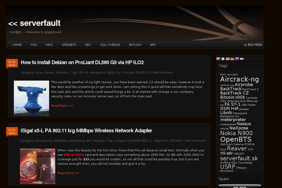
Task: Click Read More under the Debian ProLiant post
Action: point(62,106)
